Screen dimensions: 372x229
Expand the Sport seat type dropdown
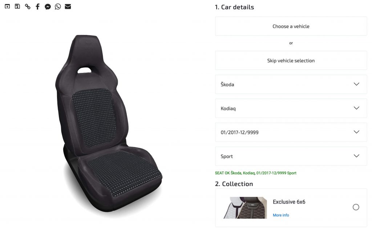(291, 156)
